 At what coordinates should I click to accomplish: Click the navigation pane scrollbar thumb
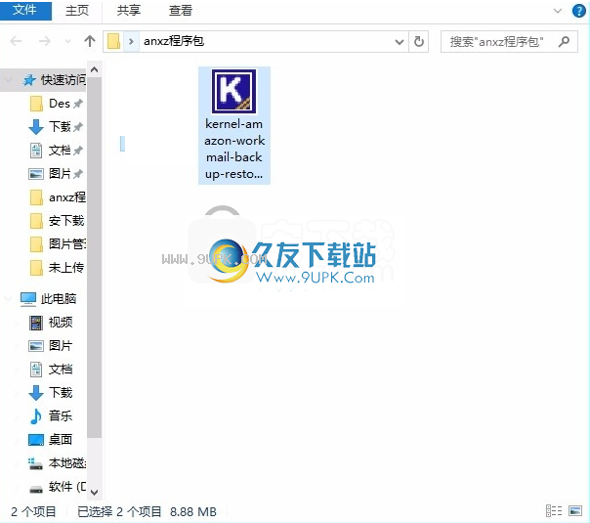tap(95, 257)
